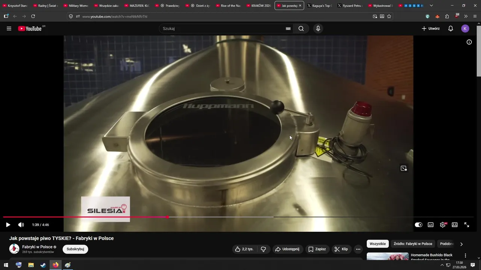Seek using the red progress bar handle
The height and width of the screenshot is (270, 481).
point(167,217)
